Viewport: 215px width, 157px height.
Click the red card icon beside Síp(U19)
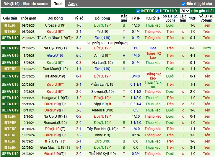tap(110, 104)
